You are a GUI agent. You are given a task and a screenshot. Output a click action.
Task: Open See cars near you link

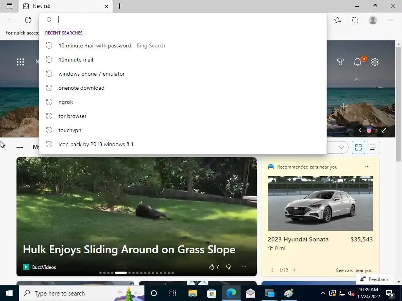tap(354, 270)
